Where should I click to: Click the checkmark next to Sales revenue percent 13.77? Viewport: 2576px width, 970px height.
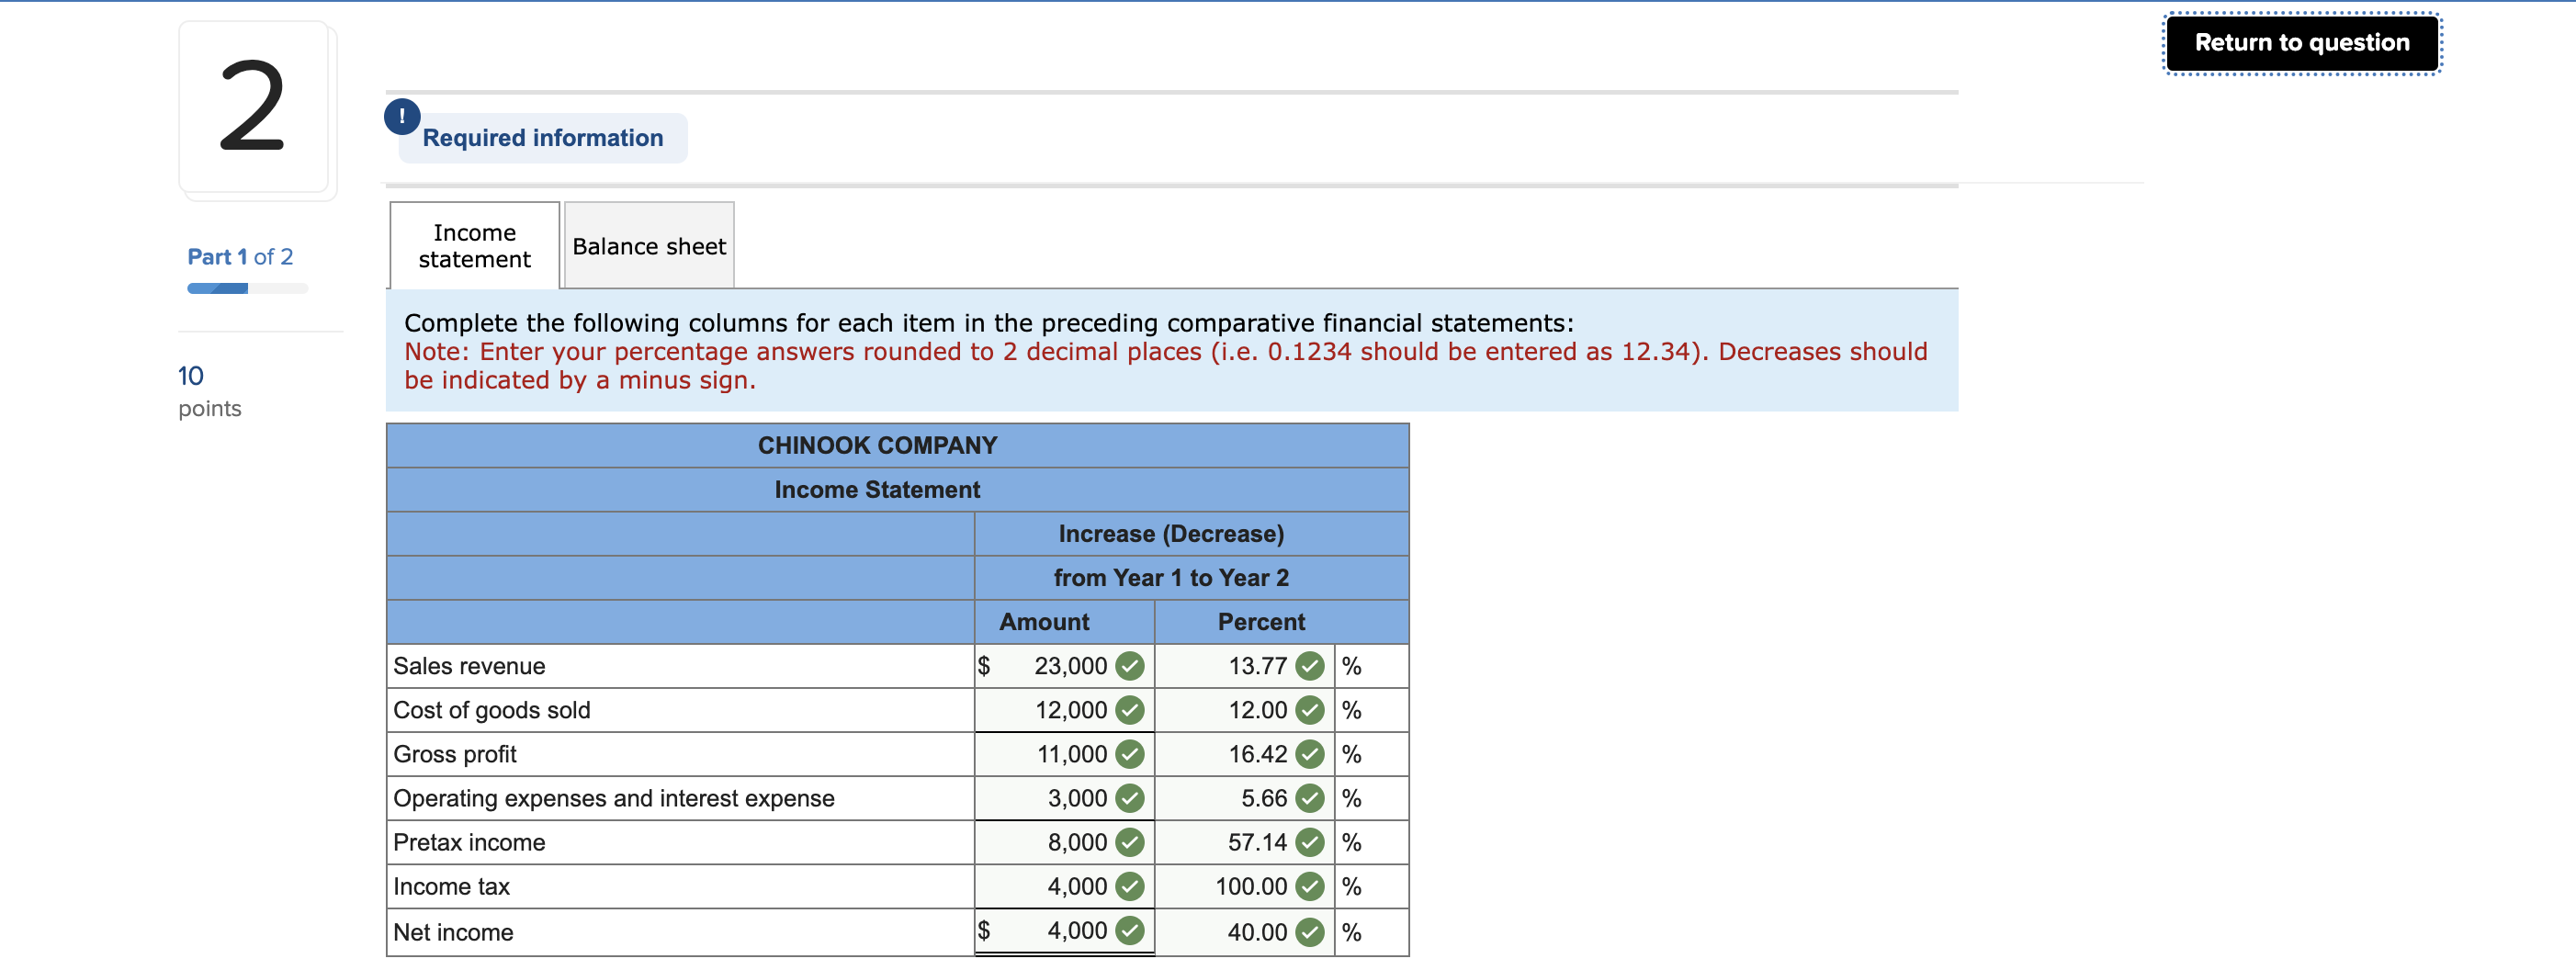[x=1308, y=665]
